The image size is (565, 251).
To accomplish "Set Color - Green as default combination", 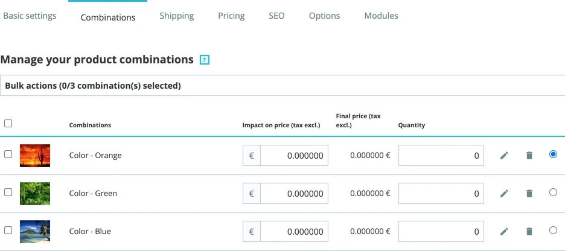I will pos(553,192).
